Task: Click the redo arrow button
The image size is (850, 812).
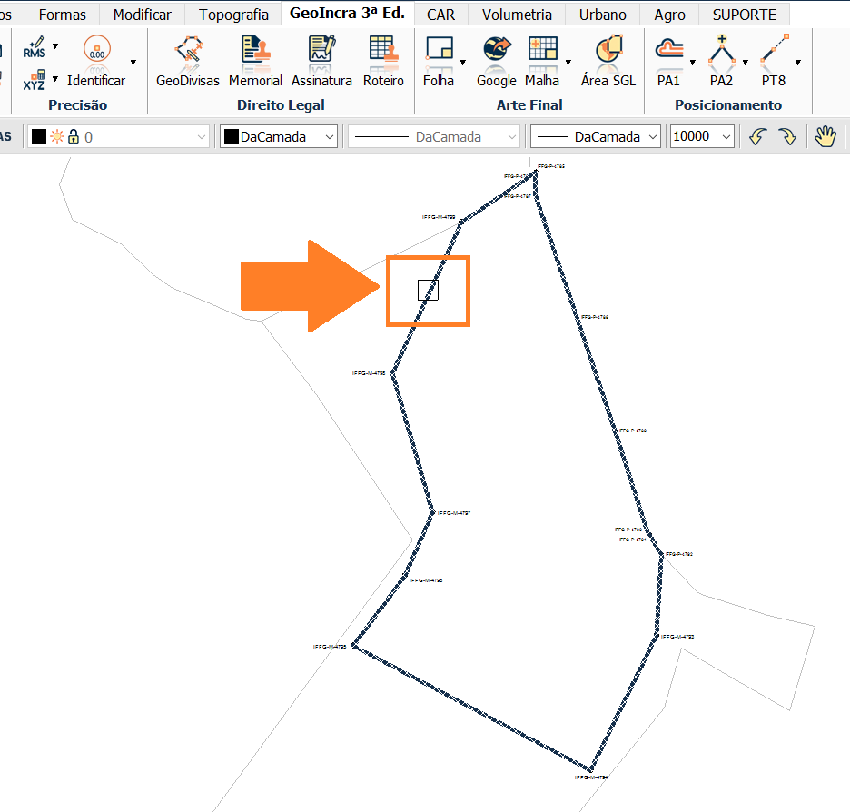Action: 786,137
